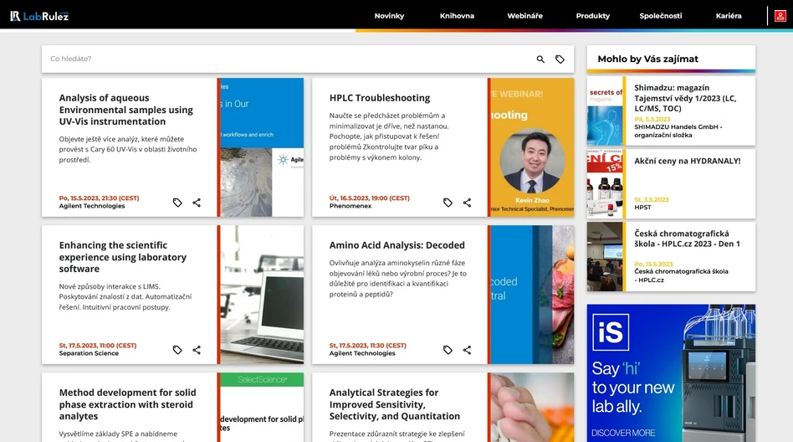The height and width of the screenshot is (442, 793).
Task: Click 'Mohlo by Vás zajímat' heading
Action: [647, 59]
